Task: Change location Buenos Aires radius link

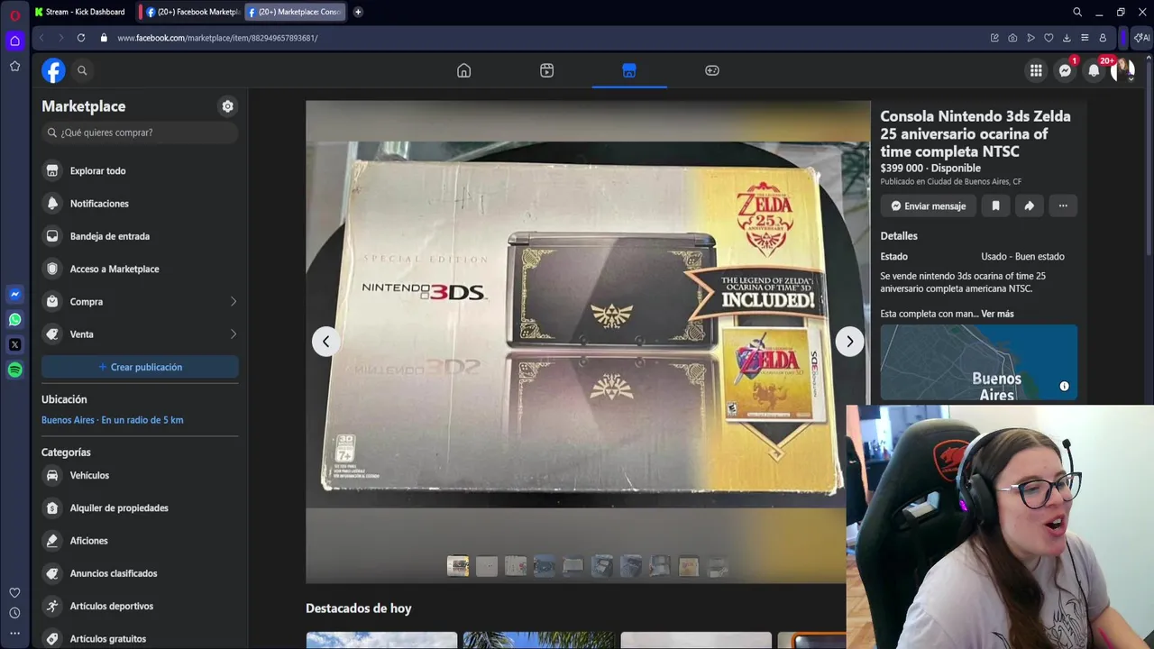Action: point(112,420)
